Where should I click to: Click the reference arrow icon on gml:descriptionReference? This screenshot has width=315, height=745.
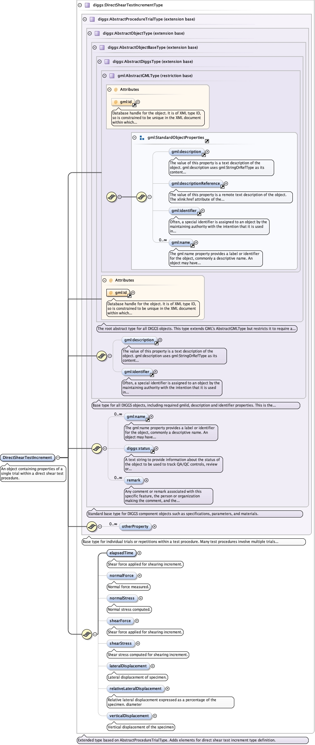[222, 187]
